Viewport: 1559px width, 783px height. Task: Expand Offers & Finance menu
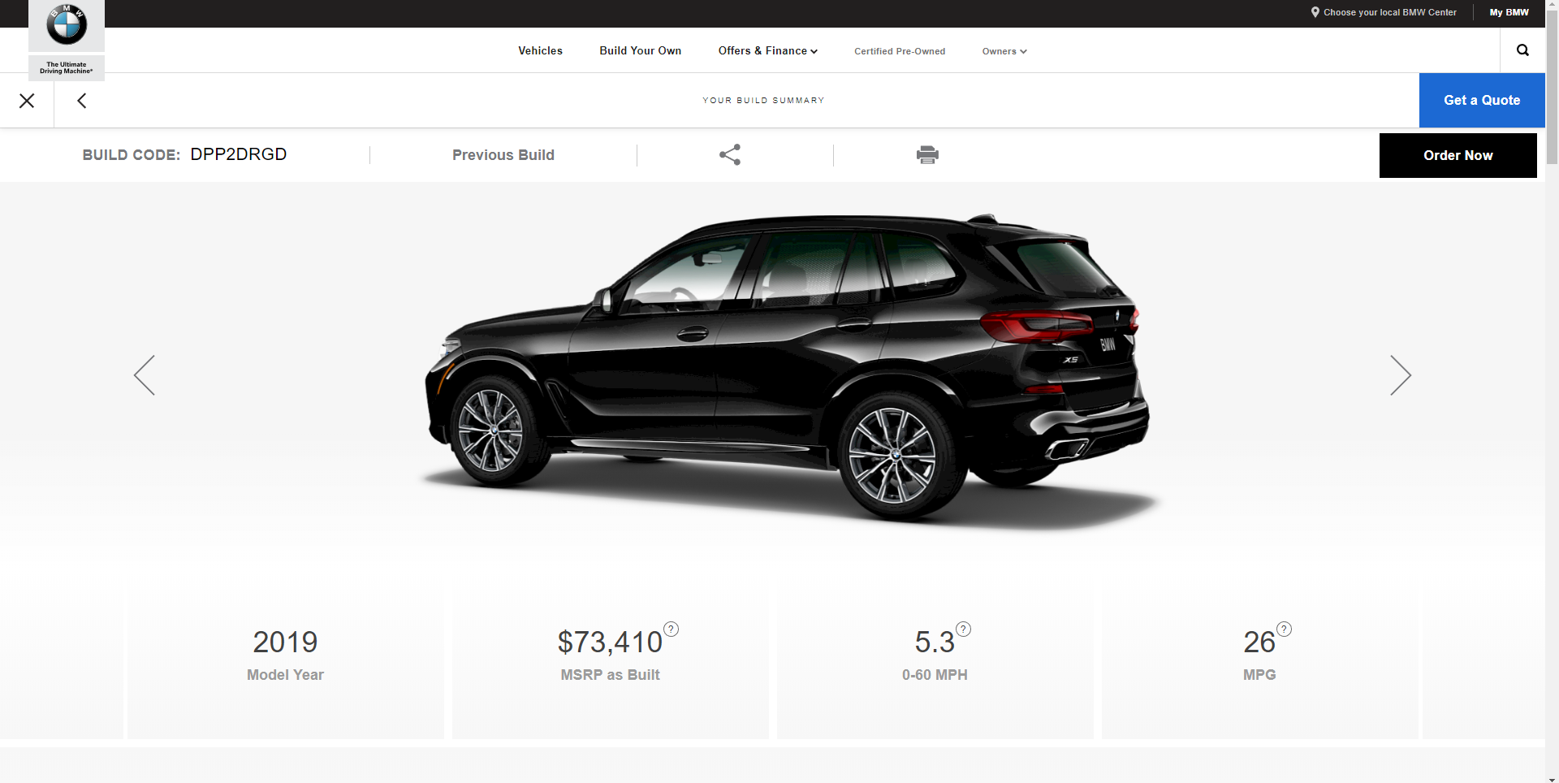767,50
